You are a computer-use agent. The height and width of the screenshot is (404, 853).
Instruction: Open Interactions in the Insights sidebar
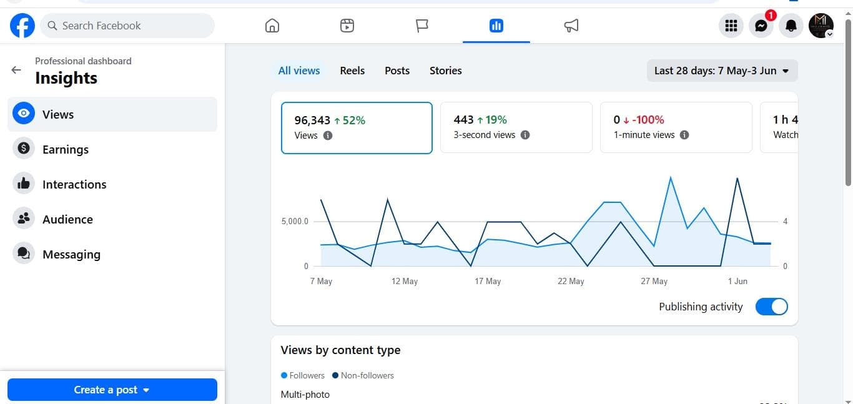tap(112, 184)
